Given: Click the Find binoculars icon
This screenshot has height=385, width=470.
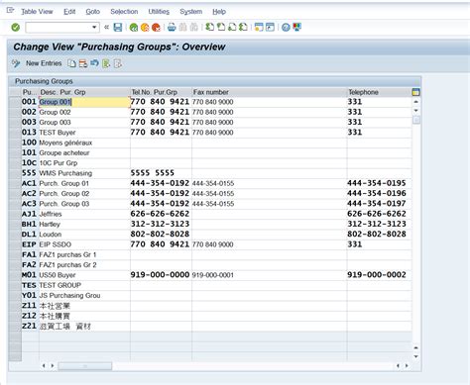Looking at the screenshot, I should coord(182,27).
